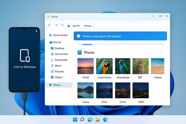This screenshot has height=124, width=186.
Task: Open Desktop in navigation pane
Action: click(59, 48)
